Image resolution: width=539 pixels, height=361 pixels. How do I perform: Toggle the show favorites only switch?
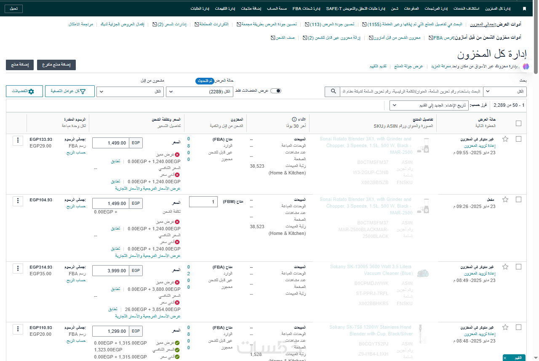coord(276,91)
